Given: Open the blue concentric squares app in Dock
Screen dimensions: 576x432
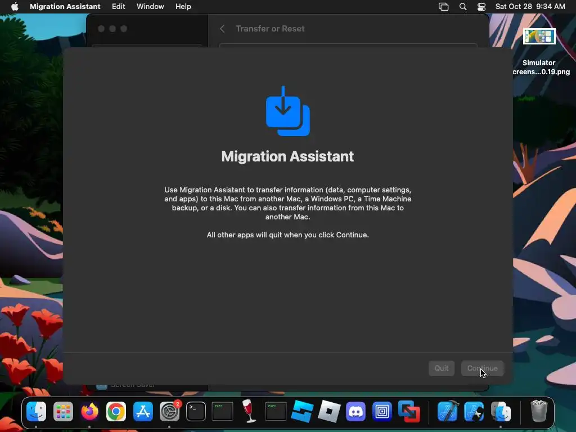Looking at the screenshot, I should (x=382, y=411).
